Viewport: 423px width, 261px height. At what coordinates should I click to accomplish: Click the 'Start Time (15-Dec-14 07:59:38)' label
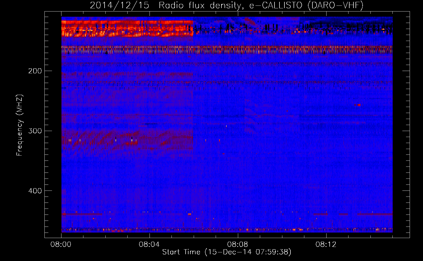(x=227, y=252)
